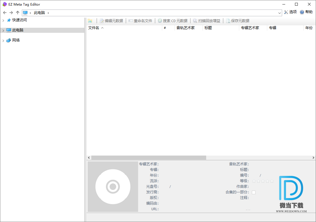The image size is (316, 222).
Task: Toggle 合集的一部分 checkbox
Action: pyautogui.click(x=254, y=192)
